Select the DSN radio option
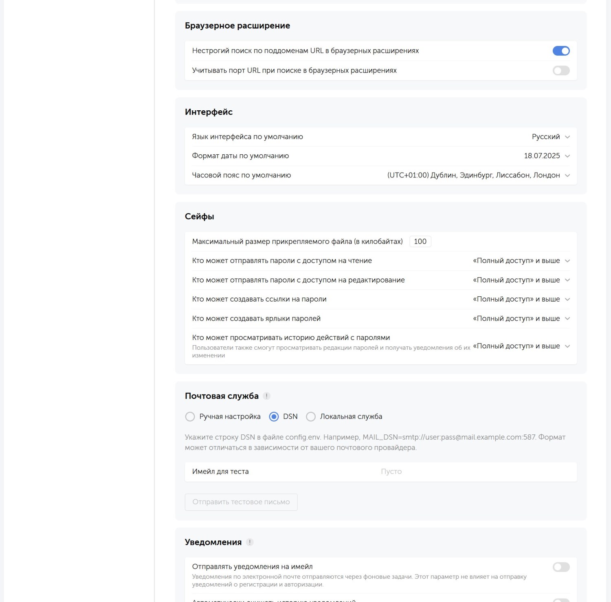Image resolution: width=611 pixels, height=602 pixels. (x=274, y=417)
